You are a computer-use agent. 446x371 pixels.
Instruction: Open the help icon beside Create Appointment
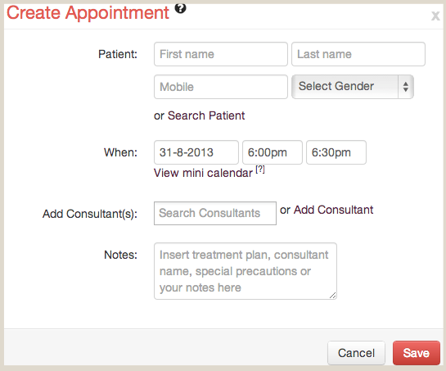(x=180, y=8)
